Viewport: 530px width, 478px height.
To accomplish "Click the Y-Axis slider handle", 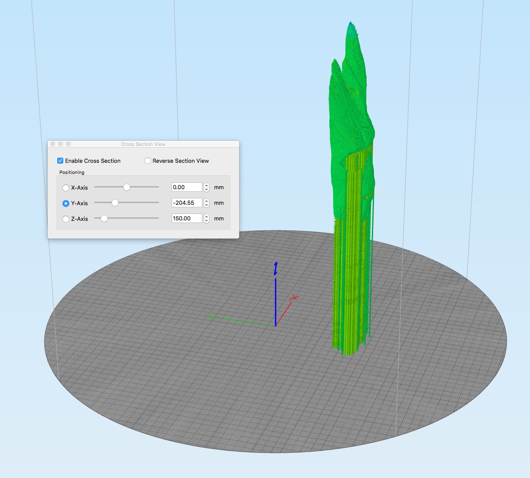I will tap(115, 203).
